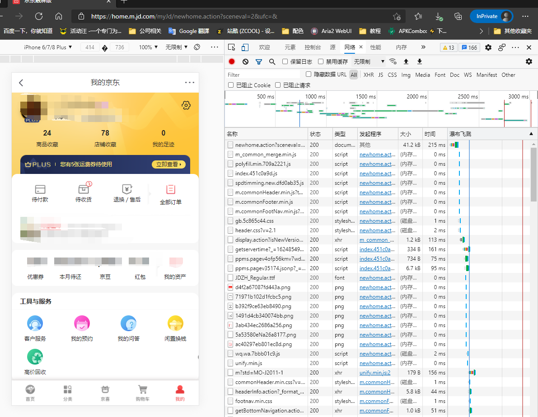Stop recording network log with red button

click(x=232, y=61)
